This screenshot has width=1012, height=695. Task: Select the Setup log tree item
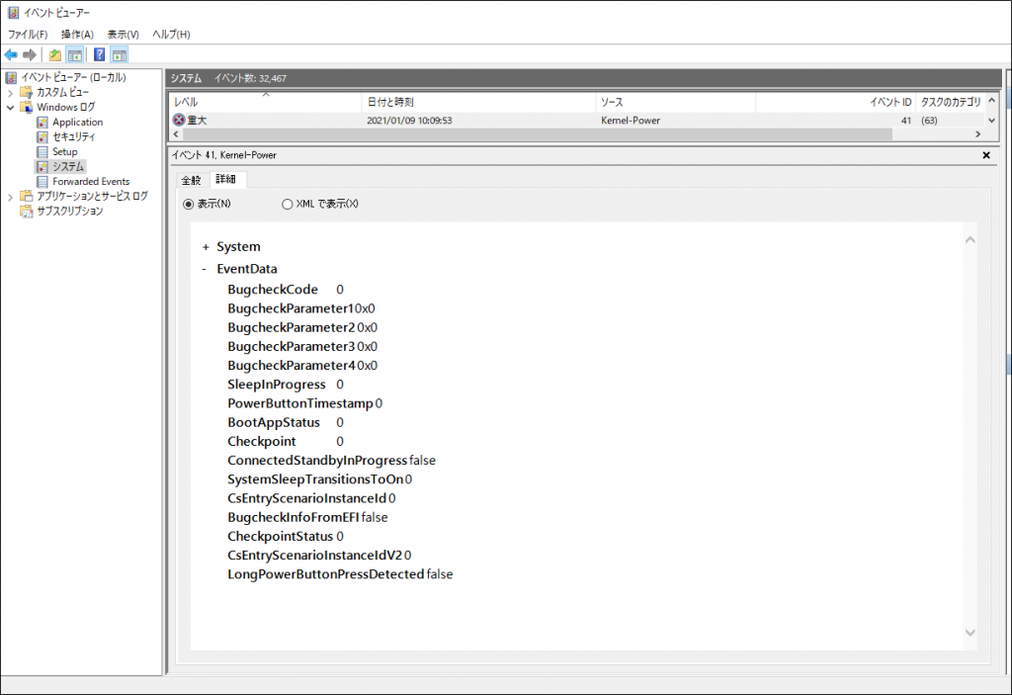coord(64,152)
